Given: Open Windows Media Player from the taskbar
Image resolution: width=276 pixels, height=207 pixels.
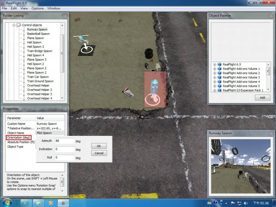Looking at the screenshot, I should [x=51, y=203].
